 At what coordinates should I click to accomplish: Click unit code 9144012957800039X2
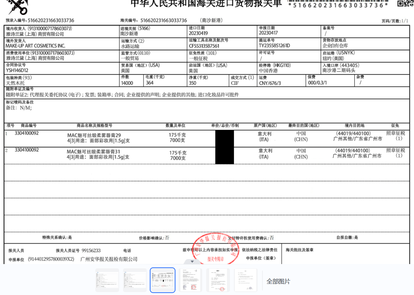51,259
